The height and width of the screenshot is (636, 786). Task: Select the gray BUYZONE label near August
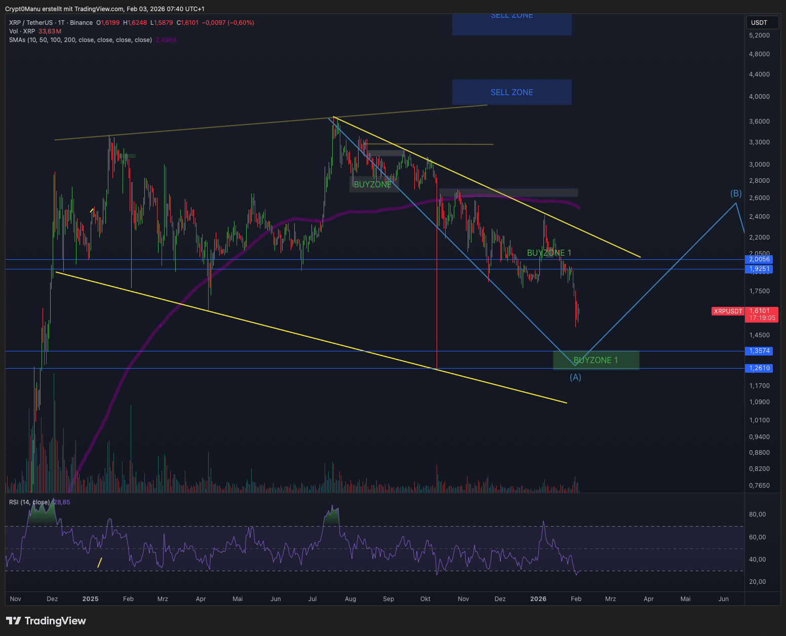(373, 184)
